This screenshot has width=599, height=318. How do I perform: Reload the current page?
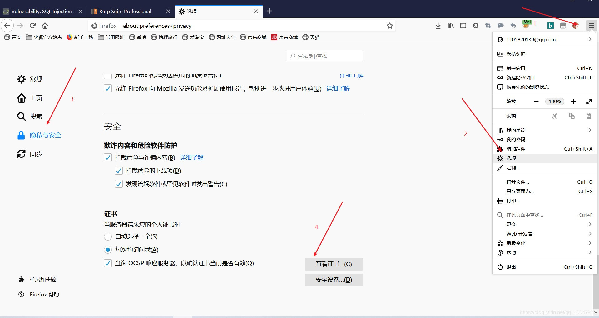point(32,26)
